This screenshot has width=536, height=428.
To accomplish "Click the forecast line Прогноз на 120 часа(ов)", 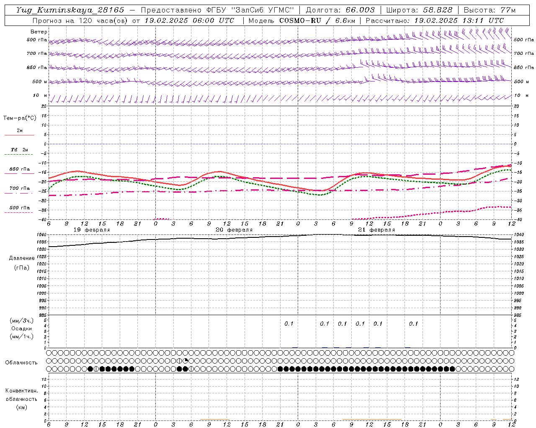I will tap(81, 20).
